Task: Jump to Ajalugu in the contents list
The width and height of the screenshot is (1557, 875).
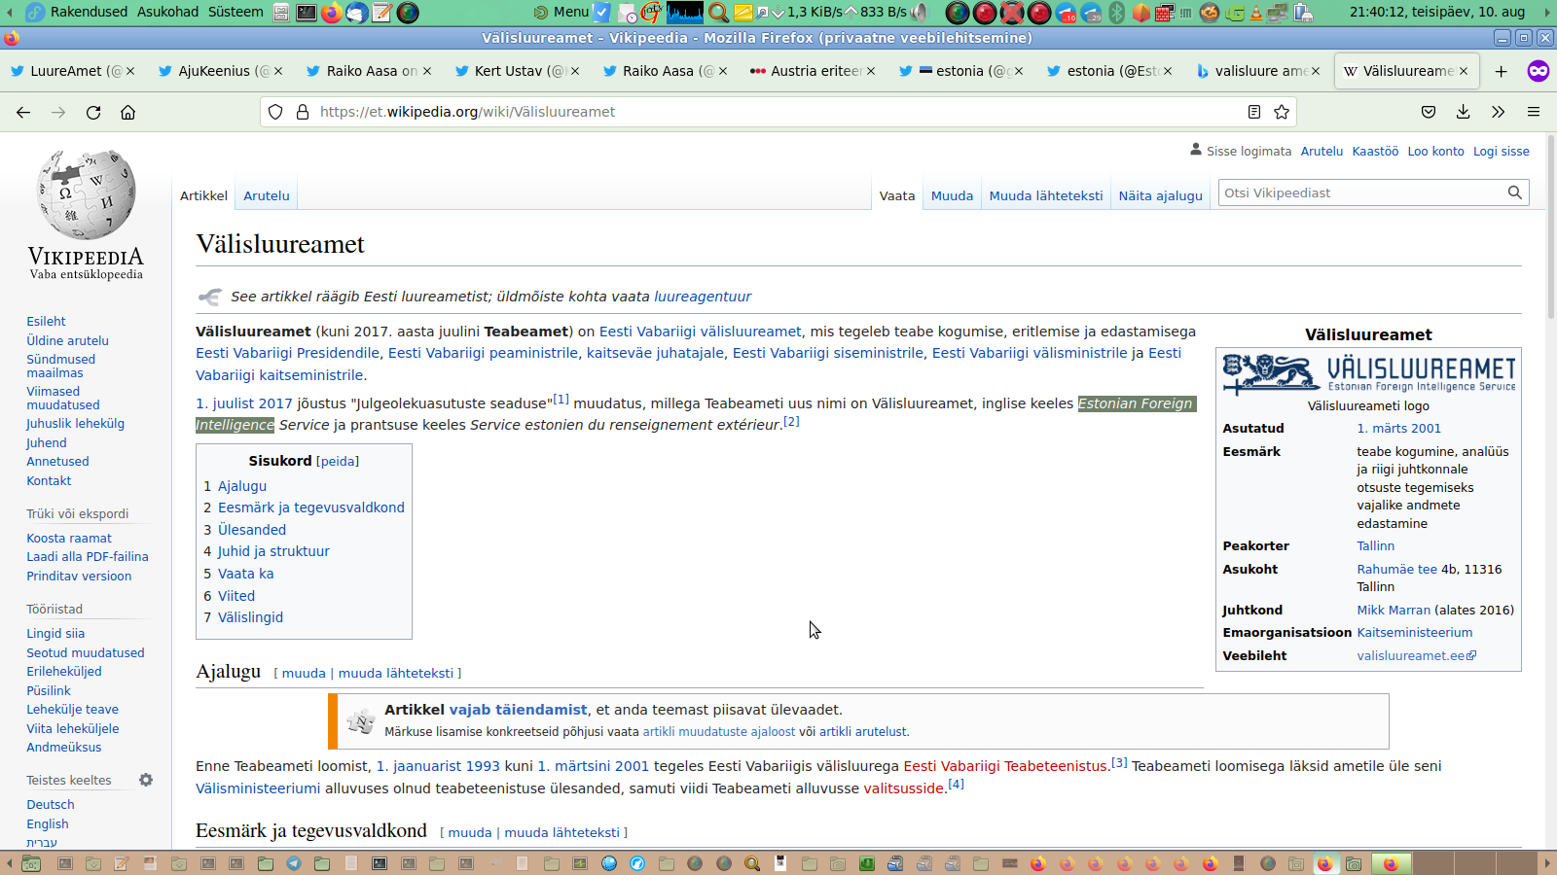Action: pos(242,486)
